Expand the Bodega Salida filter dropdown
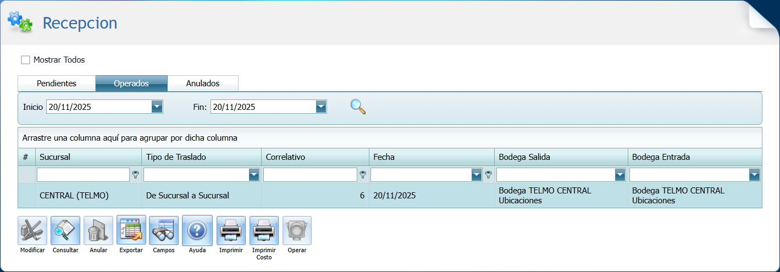 pos(620,175)
